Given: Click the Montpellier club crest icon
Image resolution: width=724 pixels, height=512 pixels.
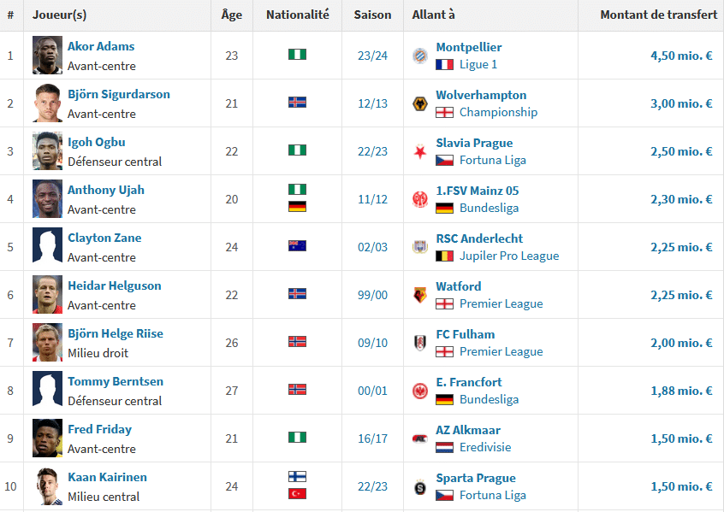Looking at the screenshot, I should click(x=419, y=56).
